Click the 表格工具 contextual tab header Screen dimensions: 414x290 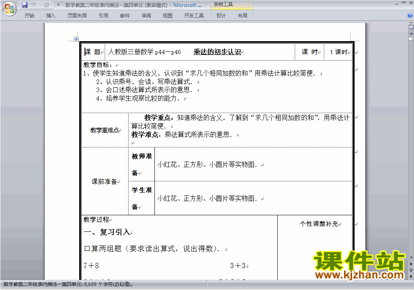click(223, 4)
